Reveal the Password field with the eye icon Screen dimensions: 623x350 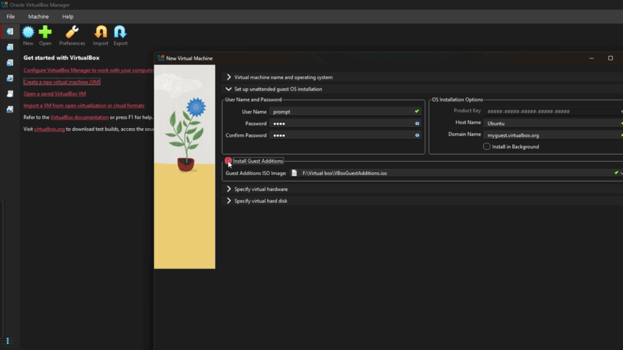417,123
